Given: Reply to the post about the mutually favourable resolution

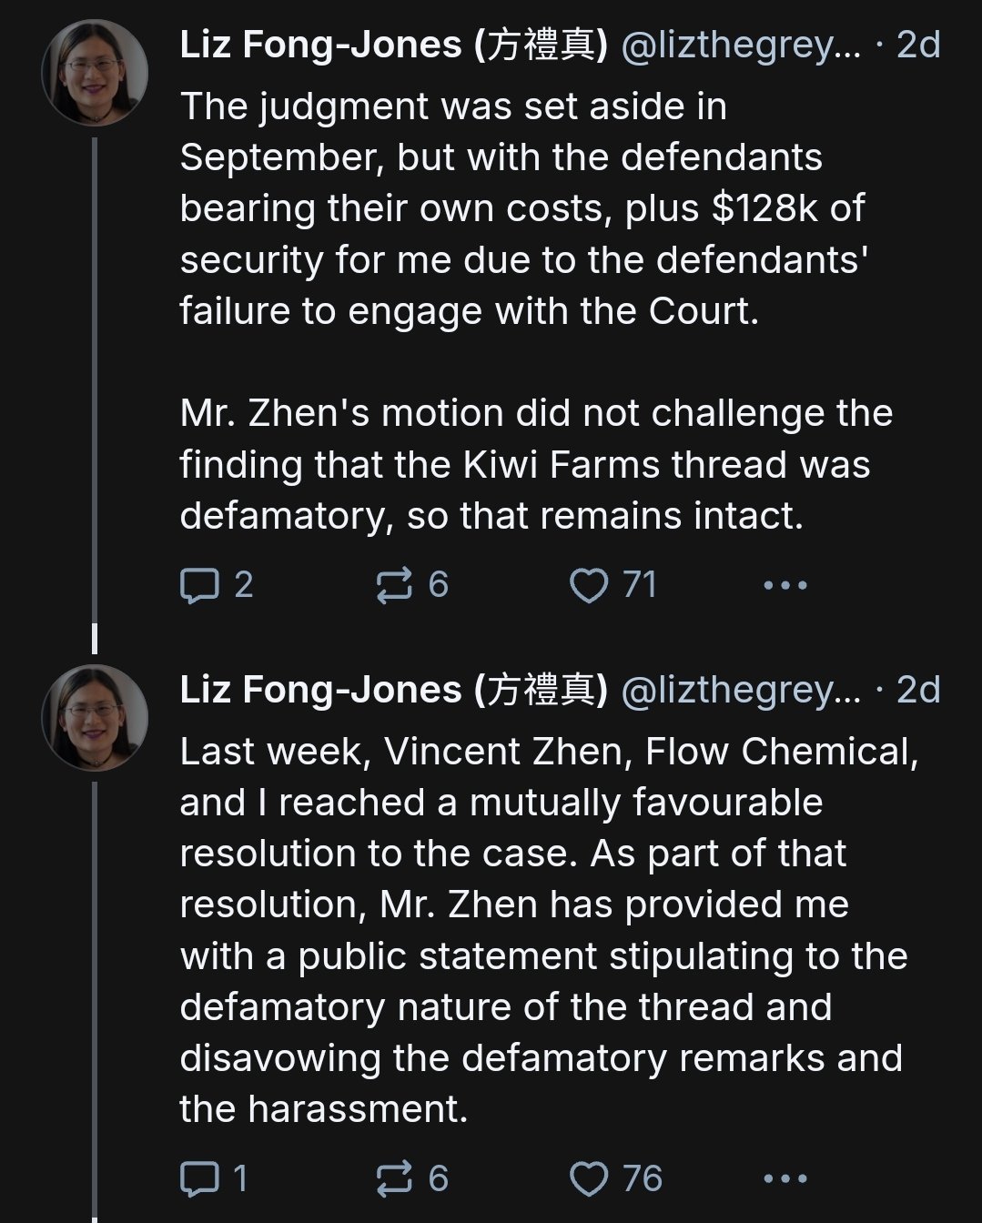Looking at the screenshot, I should [x=199, y=1179].
